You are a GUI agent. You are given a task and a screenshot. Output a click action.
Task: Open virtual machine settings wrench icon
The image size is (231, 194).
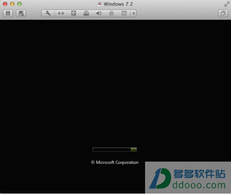[48, 13]
